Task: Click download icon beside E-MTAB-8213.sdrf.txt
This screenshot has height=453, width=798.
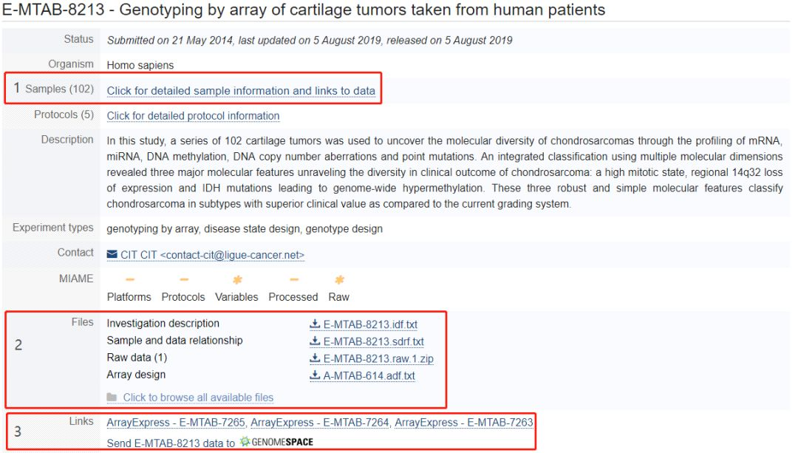Action: [315, 341]
